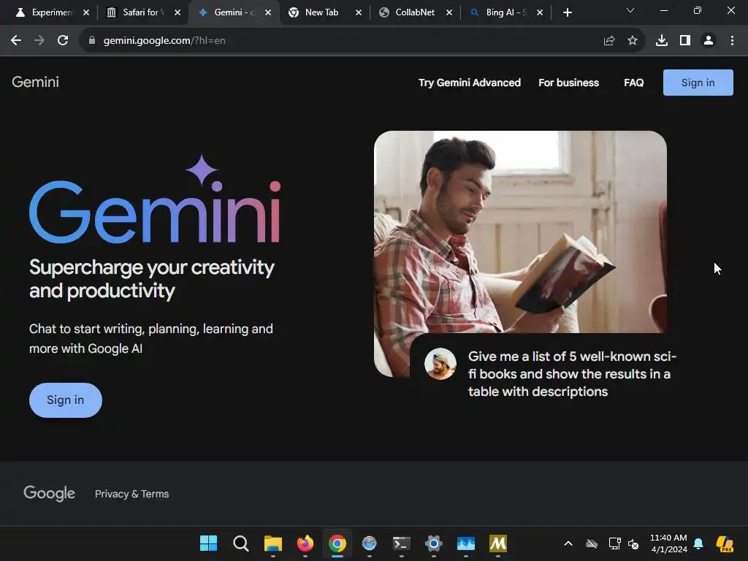
Task: Open the Safari compass taskbar icon
Action: point(369,543)
